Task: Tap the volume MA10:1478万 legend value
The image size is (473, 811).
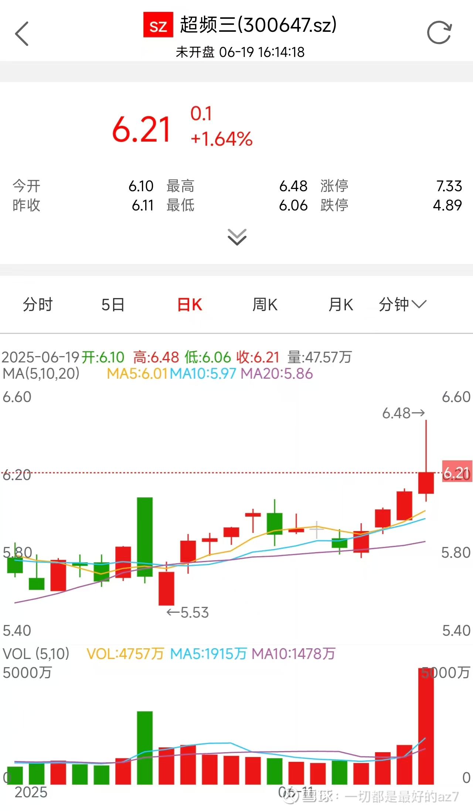Action: coord(293,654)
